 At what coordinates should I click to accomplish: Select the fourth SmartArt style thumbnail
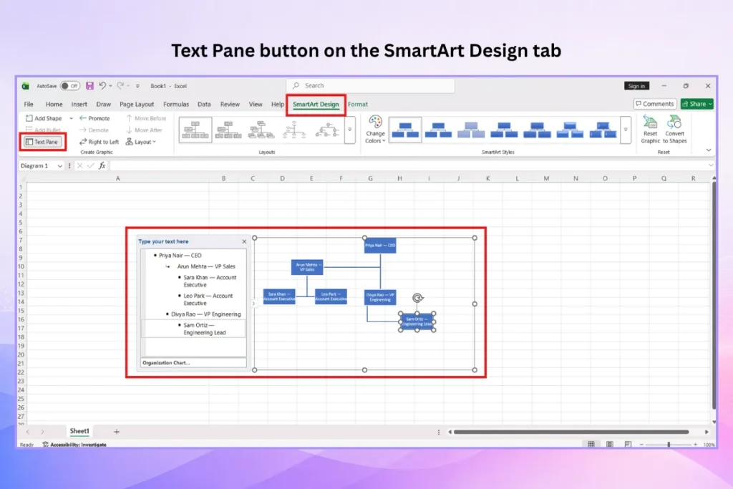pos(504,130)
